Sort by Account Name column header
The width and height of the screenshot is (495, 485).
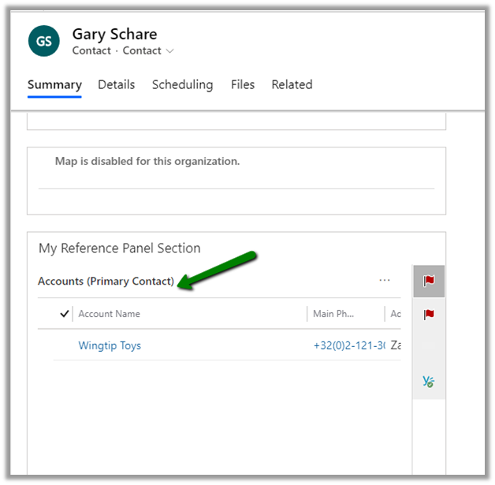point(110,314)
